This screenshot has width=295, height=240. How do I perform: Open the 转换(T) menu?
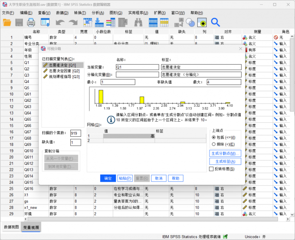(80, 13)
